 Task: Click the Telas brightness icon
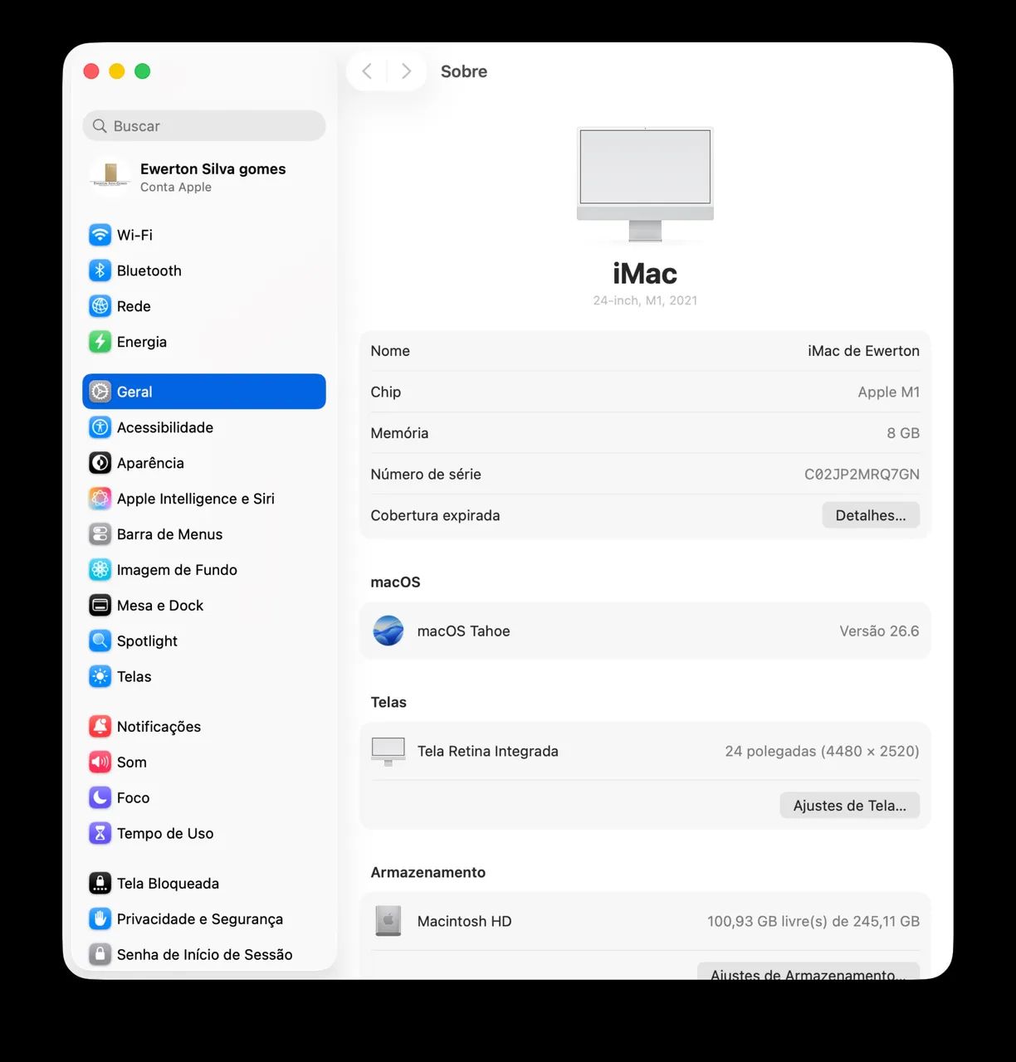(x=100, y=677)
